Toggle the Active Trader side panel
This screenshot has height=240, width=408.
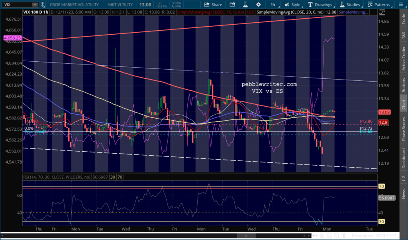(404, 60)
